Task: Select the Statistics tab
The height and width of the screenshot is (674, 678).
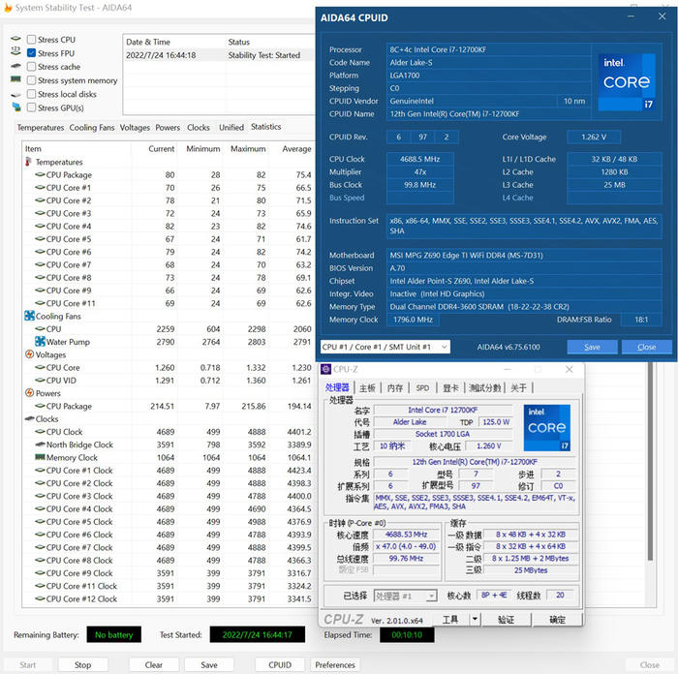Action: pyautogui.click(x=266, y=127)
